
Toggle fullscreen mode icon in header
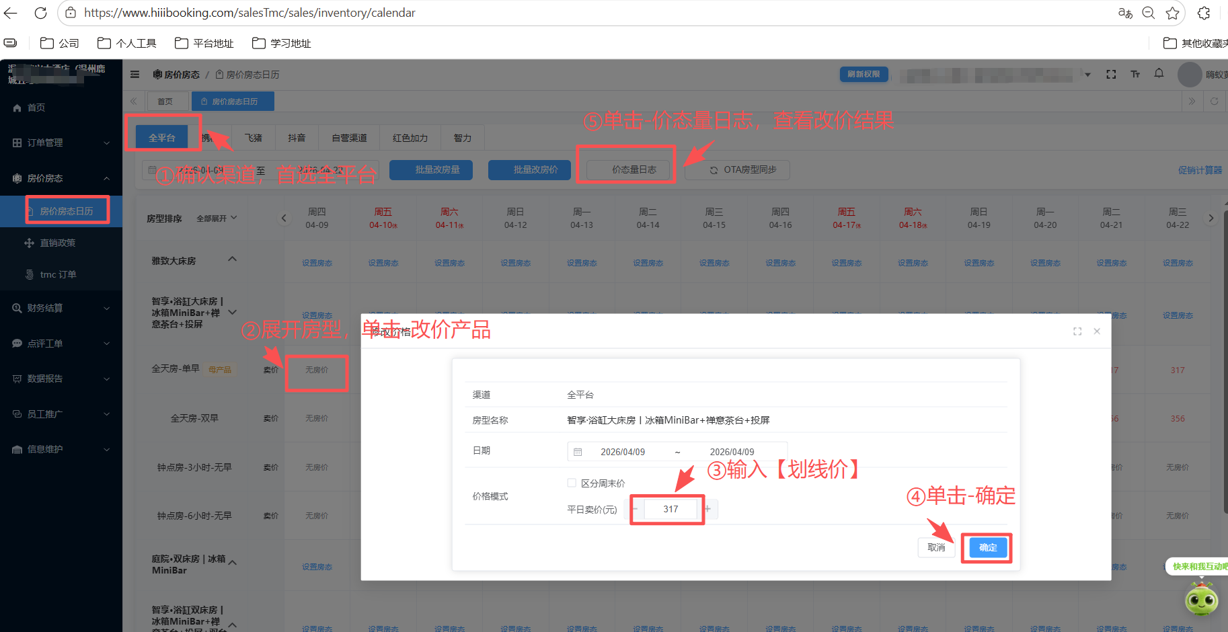click(x=1111, y=74)
